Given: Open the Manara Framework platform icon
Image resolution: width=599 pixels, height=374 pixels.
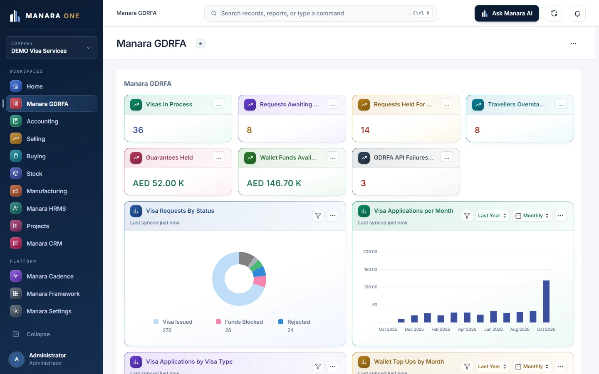Looking at the screenshot, I should pos(16,293).
